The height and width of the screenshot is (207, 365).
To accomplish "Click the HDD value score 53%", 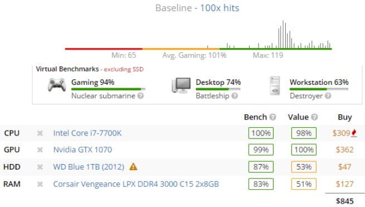I will [x=304, y=167].
